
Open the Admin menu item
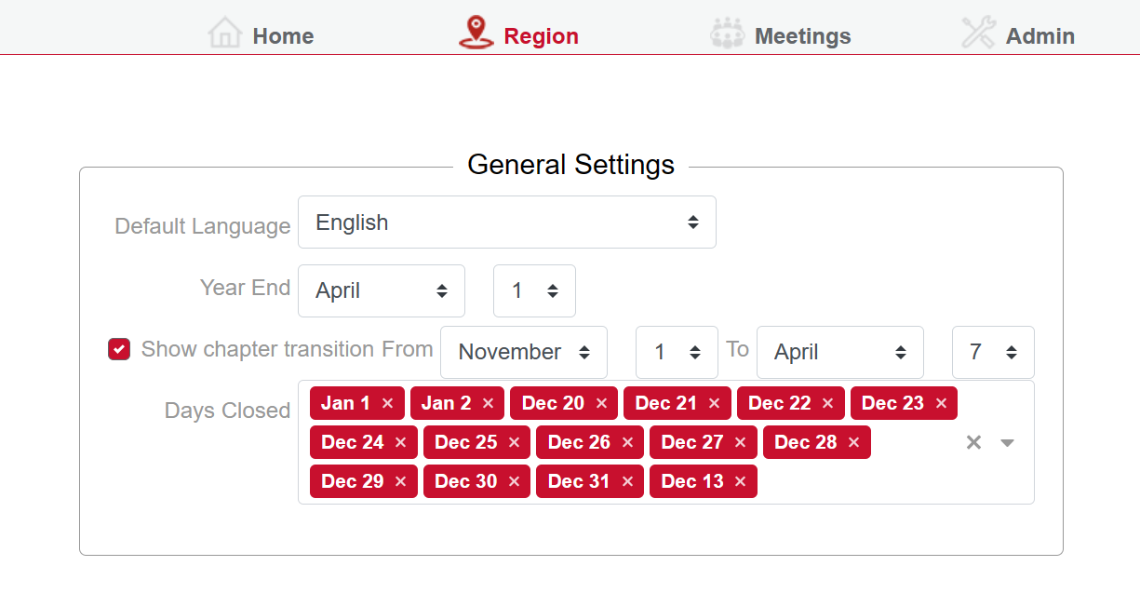tap(1039, 36)
